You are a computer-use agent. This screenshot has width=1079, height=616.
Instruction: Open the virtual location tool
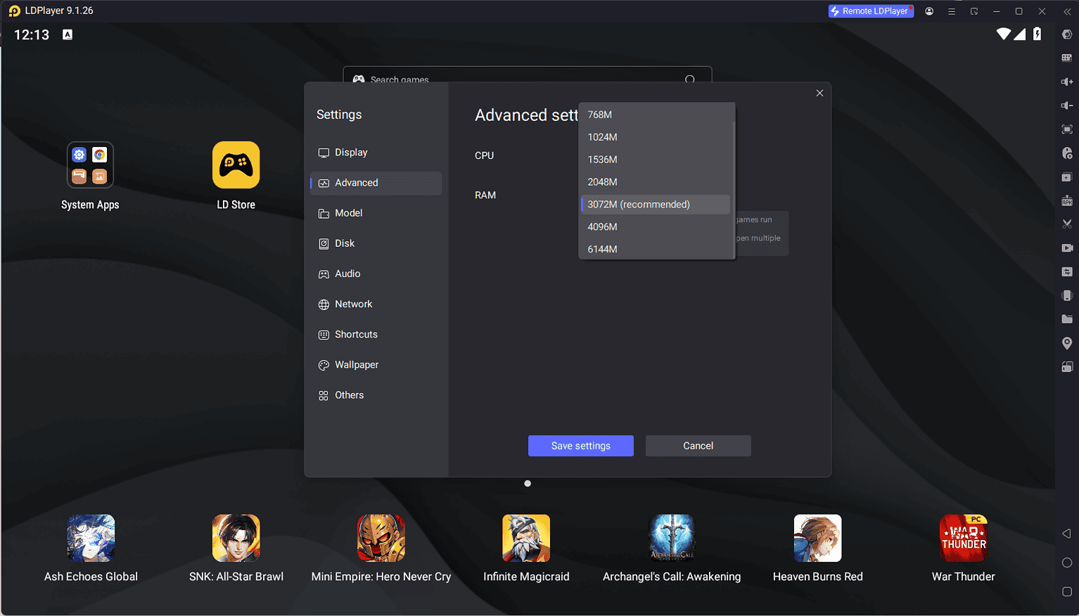1067,342
